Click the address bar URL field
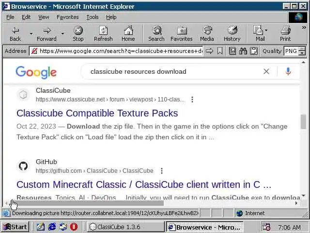 coord(121,51)
